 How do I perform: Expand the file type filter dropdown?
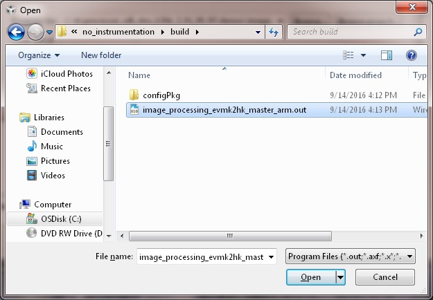tap(350, 256)
